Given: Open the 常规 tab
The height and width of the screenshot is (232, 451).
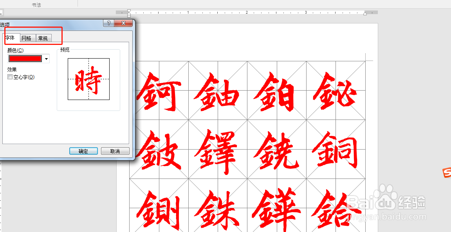Looking at the screenshot, I should (x=43, y=38).
